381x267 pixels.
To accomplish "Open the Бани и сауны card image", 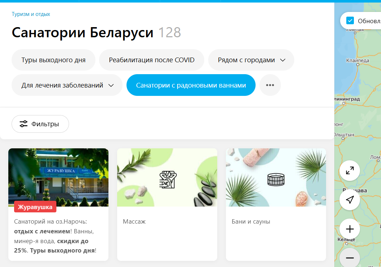I will point(276,178).
